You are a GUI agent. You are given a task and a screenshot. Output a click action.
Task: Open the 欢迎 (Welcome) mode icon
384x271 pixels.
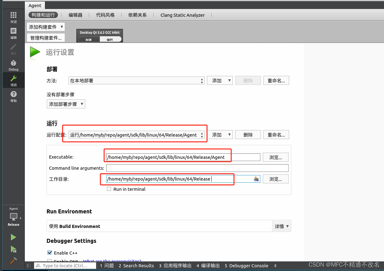(x=14, y=17)
